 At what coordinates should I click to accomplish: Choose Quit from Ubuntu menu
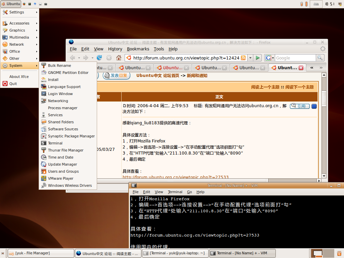tap(19, 84)
